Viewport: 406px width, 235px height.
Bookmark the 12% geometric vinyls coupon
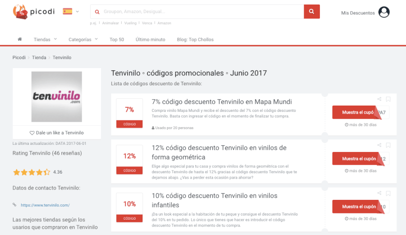(x=388, y=145)
